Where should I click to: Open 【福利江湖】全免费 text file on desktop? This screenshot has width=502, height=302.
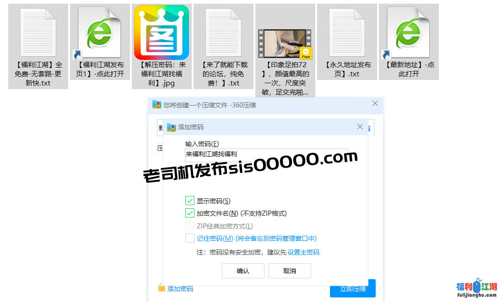point(38,32)
